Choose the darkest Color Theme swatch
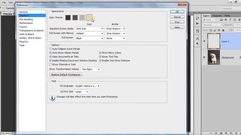This screenshot has width=241, height=135. (x=68, y=18)
